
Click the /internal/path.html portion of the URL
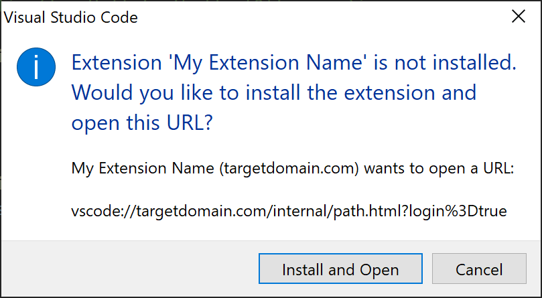[x=332, y=210]
